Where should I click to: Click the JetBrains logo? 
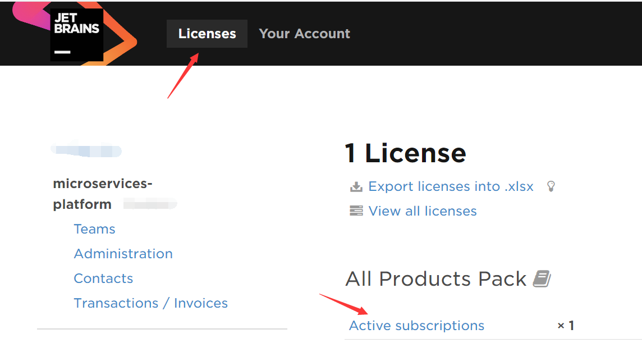click(x=76, y=34)
